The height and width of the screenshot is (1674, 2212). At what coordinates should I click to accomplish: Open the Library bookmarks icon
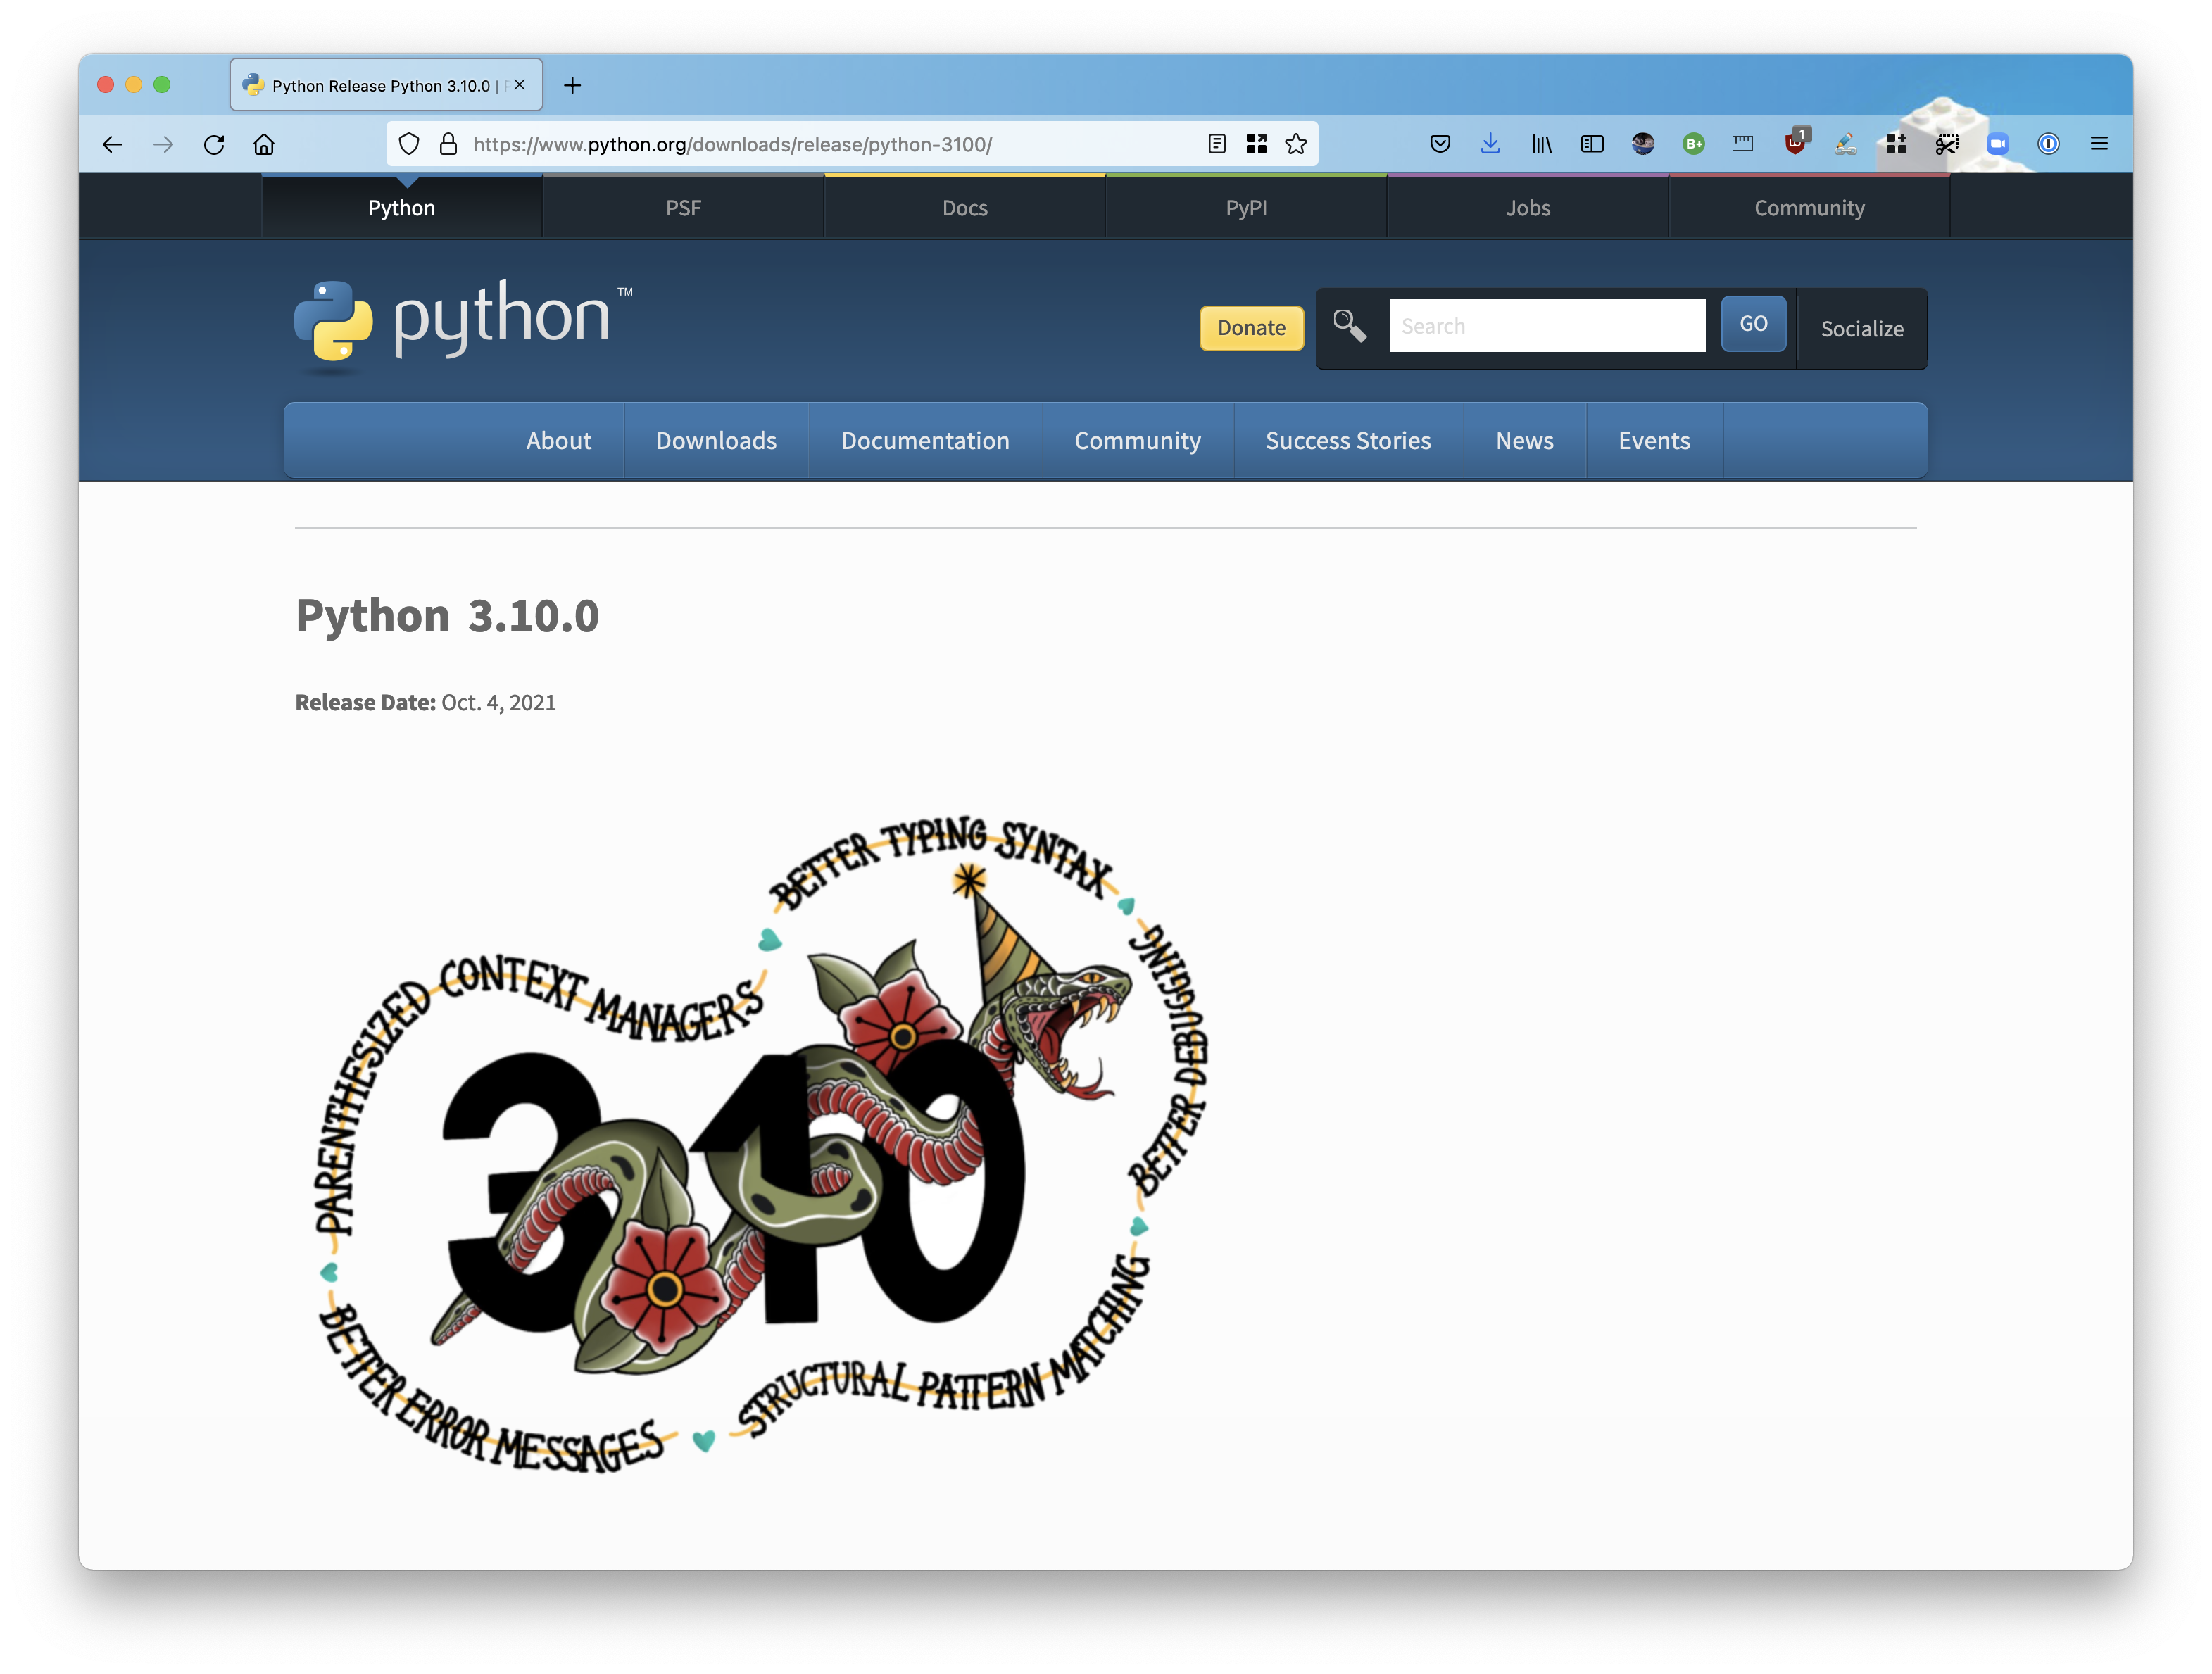pos(1541,144)
